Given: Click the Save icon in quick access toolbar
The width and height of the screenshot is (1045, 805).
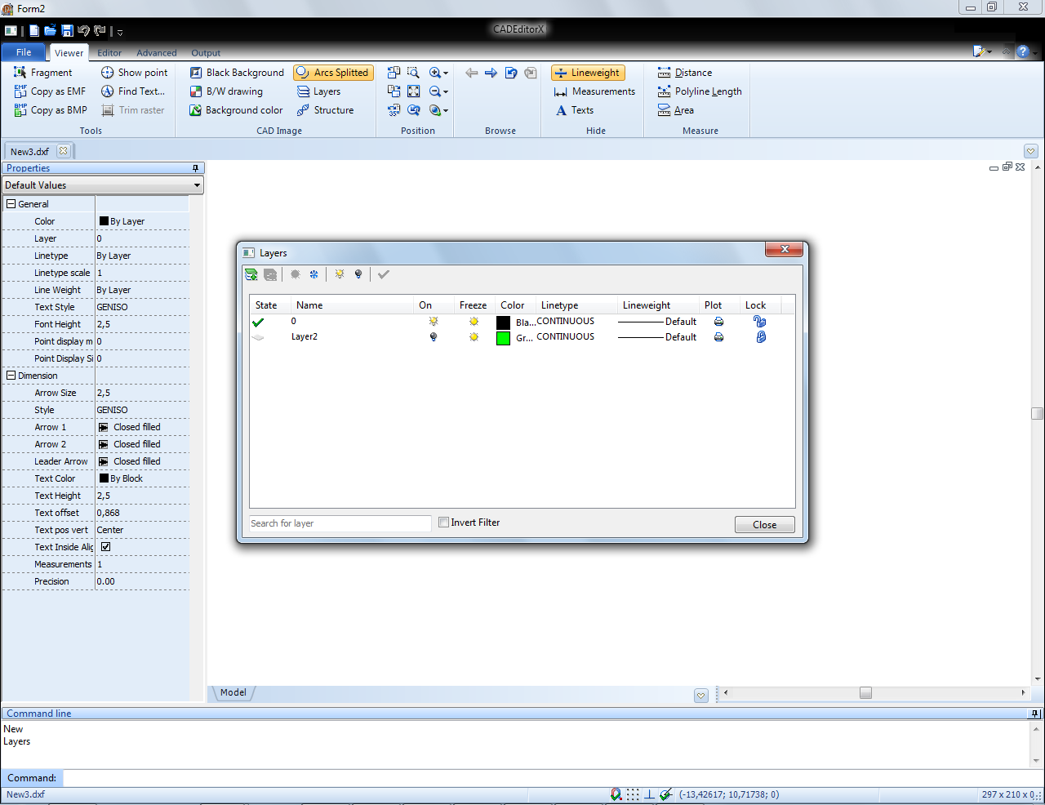Looking at the screenshot, I should point(67,31).
